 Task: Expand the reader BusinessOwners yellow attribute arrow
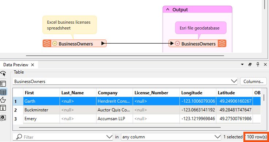(x=54, y=43)
